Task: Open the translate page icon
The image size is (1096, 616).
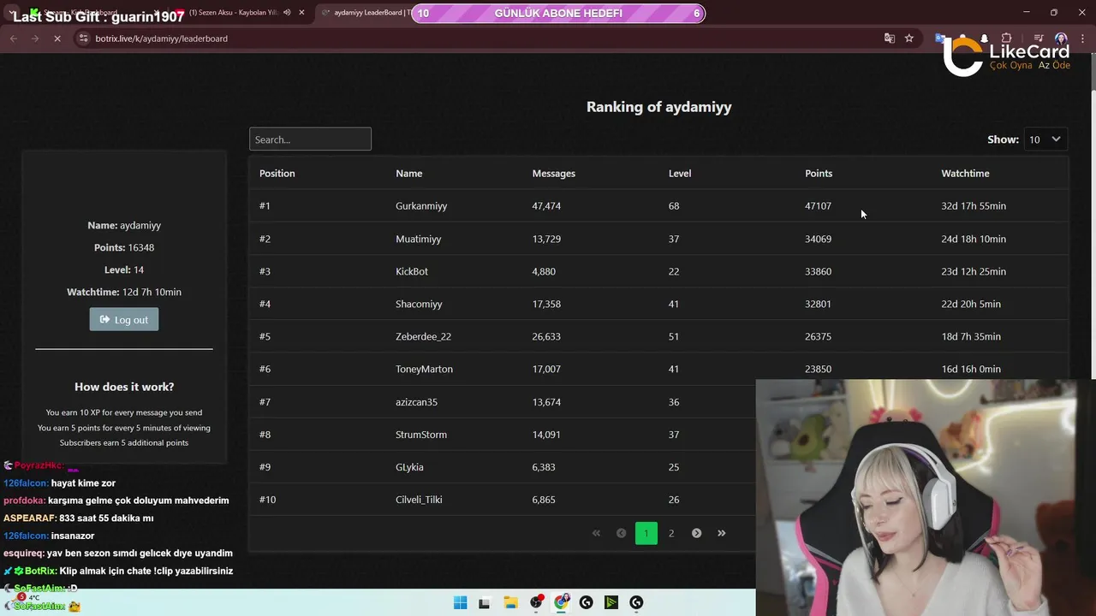Action: click(890, 38)
